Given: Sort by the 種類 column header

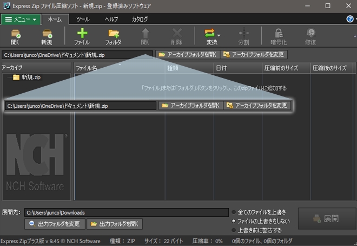Looking at the screenshot, I should 189,68.
